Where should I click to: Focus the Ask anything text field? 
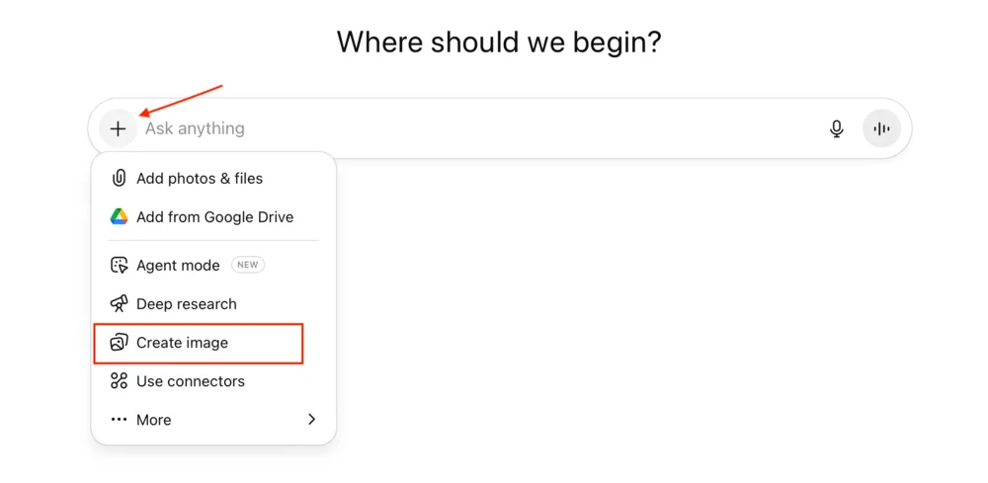(474, 128)
